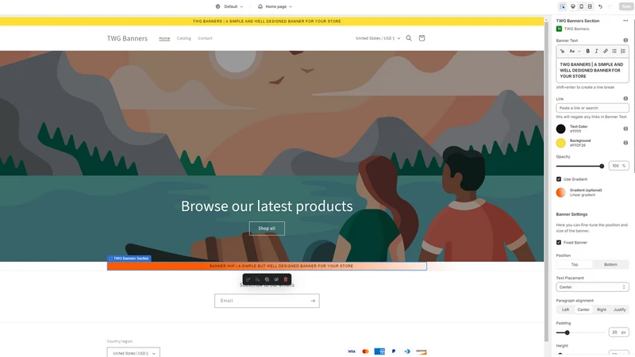Toggle the Fixed Banner checkbox
Image resolution: width=635 pixels, height=357 pixels.
click(559, 243)
